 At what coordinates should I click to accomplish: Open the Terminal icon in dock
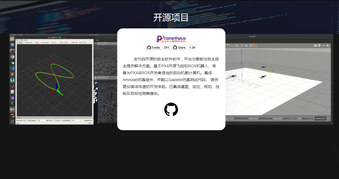coord(12,51)
